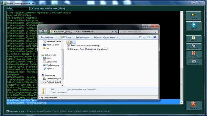This screenshot has width=207, height=116.
Task: Select Лем Станислав - Альтруизин.mp3 file
Action: click(x=84, y=45)
